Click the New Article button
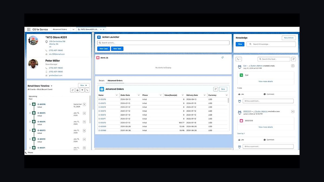The image size is (324, 182). pos(289,38)
